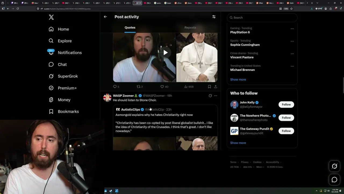Open the quoted AutisticClips account name
The image size is (344, 194).
point(130,109)
